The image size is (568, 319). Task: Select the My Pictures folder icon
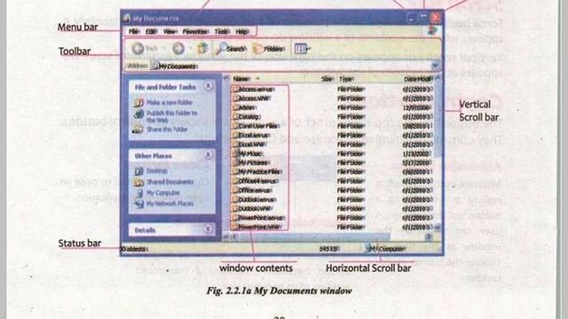pos(234,163)
